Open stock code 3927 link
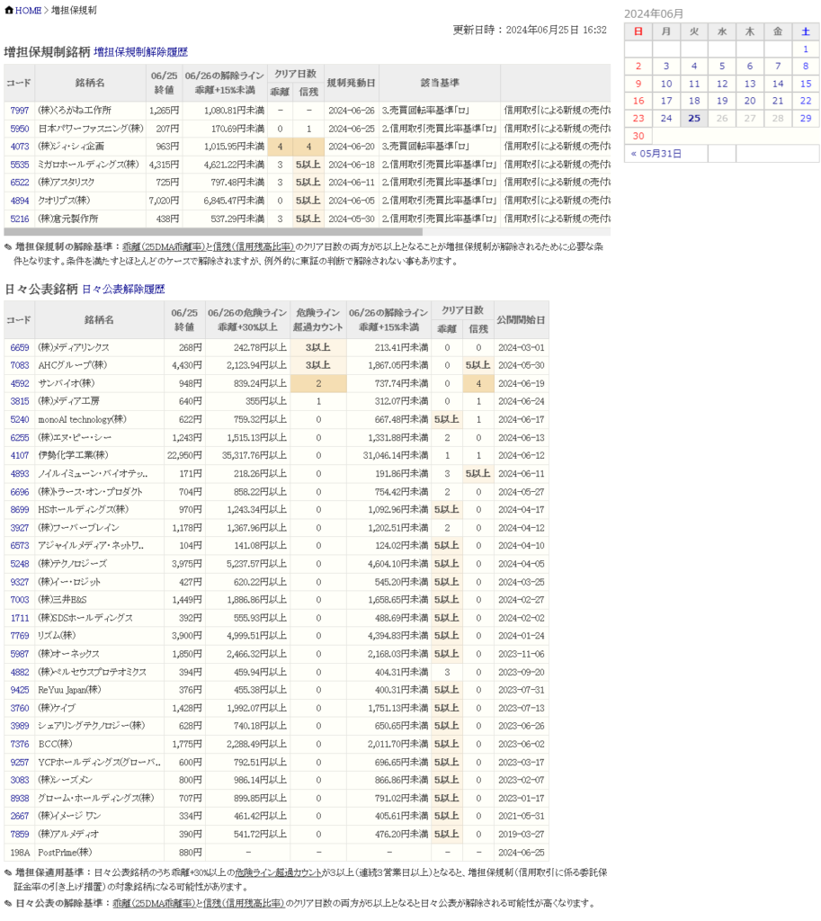The image size is (821, 921). (20, 527)
